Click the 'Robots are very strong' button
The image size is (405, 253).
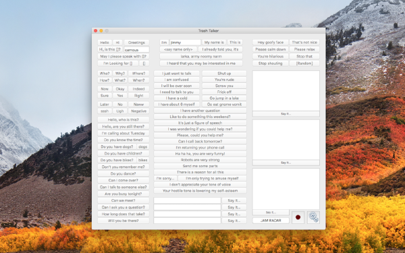[x=200, y=160]
